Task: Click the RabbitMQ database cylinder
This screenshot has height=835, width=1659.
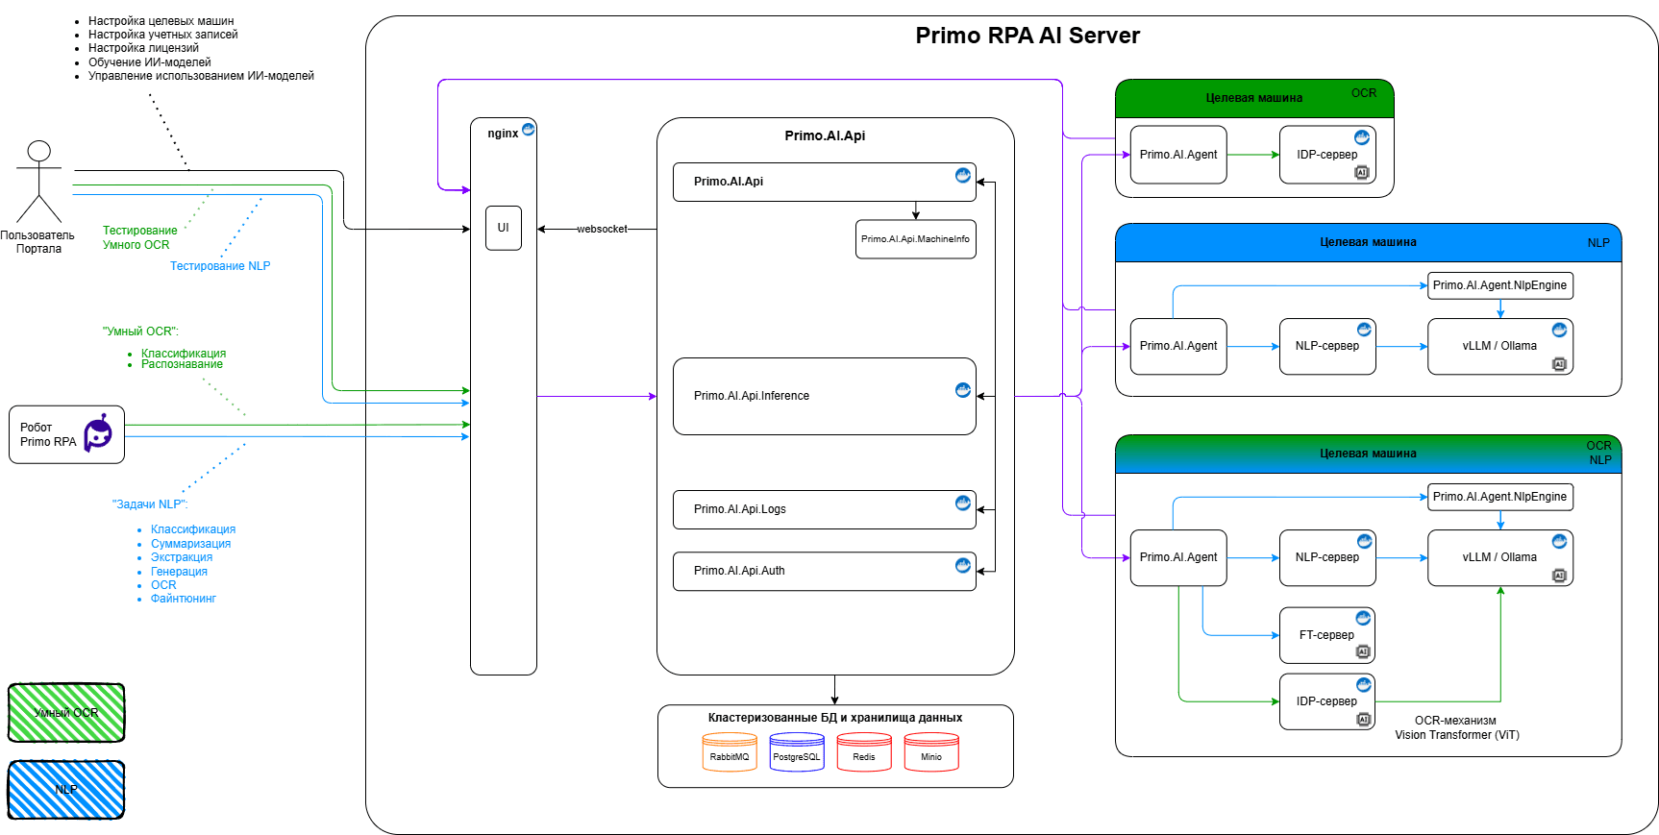Action: click(730, 752)
